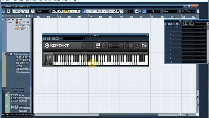The height and width of the screenshot is (118, 209).
Task: Click the Open Mixer toolbar icon
Action: 27,11
